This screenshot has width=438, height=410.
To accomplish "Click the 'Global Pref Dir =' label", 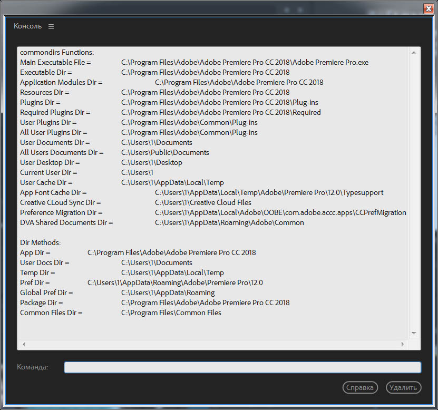I will pos(46,293).
